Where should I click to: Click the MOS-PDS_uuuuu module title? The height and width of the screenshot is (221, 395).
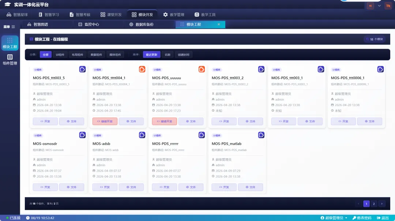(x=166, y=78)
